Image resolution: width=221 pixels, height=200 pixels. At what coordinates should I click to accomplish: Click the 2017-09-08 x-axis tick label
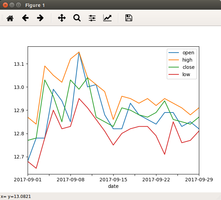70,180
